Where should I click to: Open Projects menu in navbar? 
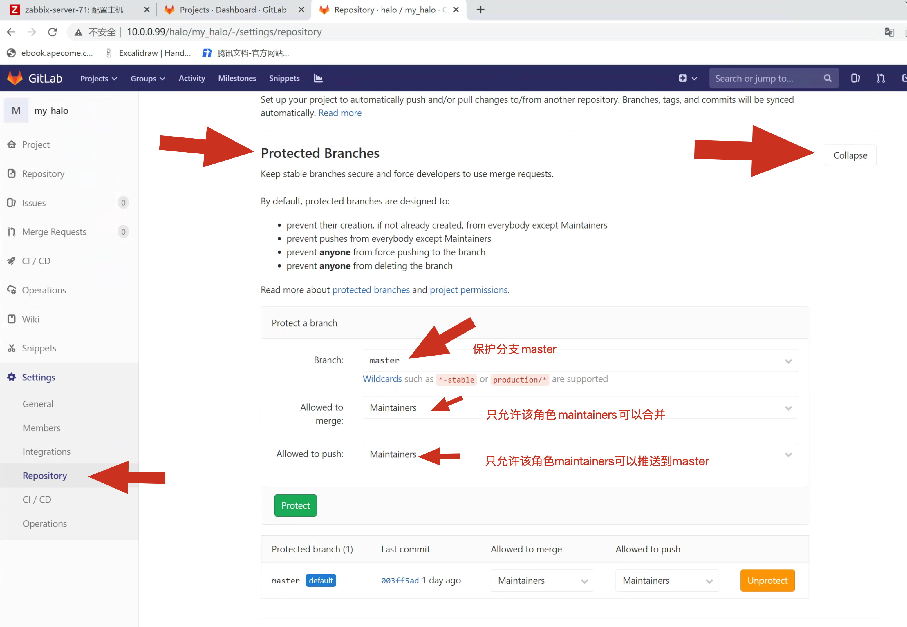(x=98, y=78)
